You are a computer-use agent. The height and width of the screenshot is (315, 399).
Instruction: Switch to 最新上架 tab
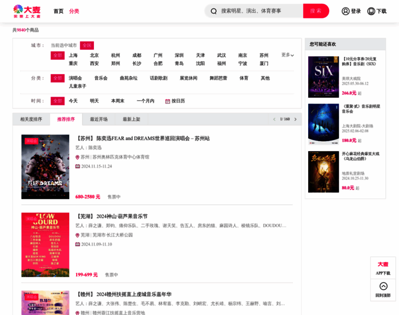point(131,119)
